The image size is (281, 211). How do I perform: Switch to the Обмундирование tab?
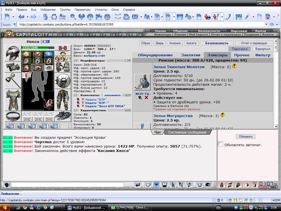coord(155,55)
